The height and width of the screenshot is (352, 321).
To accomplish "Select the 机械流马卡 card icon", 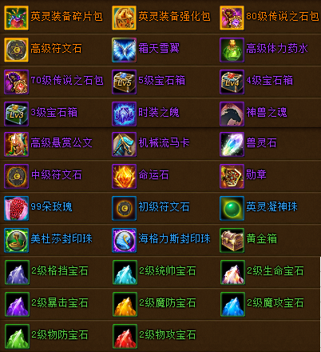I will [124, 144].
